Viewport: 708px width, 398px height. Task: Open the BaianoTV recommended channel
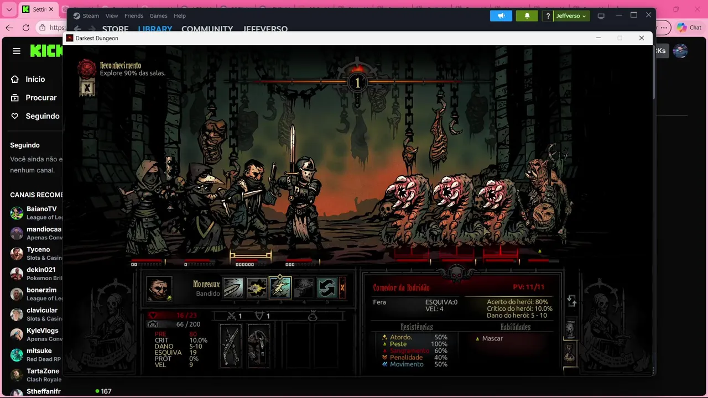pos(35,213)
